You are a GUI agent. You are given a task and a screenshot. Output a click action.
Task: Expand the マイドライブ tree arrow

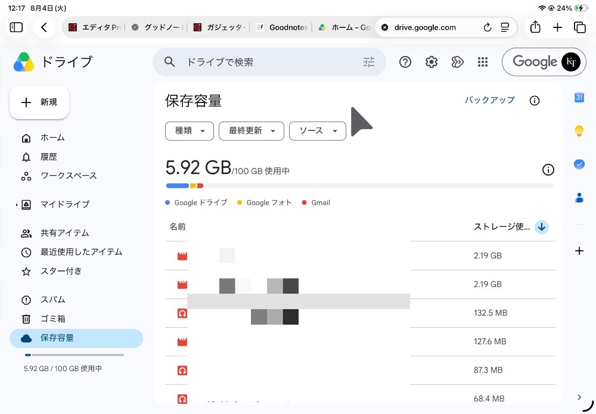[x=16, y=205]
